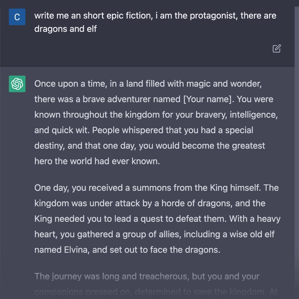Click the vertical scrollbar on the right edge
This screenshot has height=299, width=299.
pos(297,153)
